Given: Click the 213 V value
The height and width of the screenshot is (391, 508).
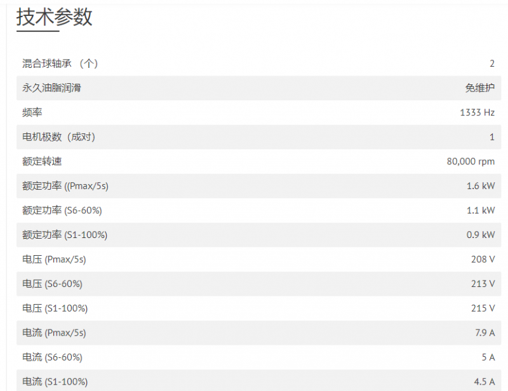Looking at the screenshot, I should (x=483, y=284).
